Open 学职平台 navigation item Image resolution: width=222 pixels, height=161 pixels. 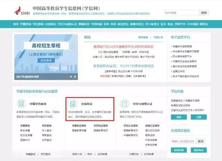pyautogui.click(x=180, y=24)
